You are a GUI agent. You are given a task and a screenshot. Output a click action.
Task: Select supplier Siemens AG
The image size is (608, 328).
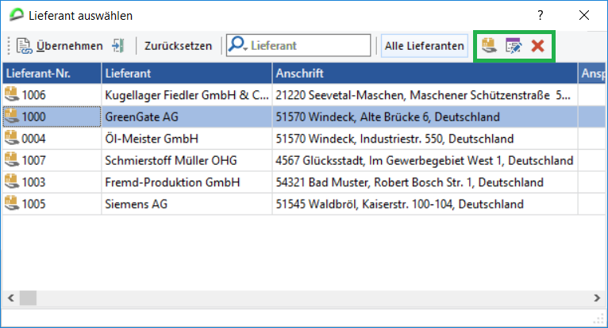tap(136, 204)
